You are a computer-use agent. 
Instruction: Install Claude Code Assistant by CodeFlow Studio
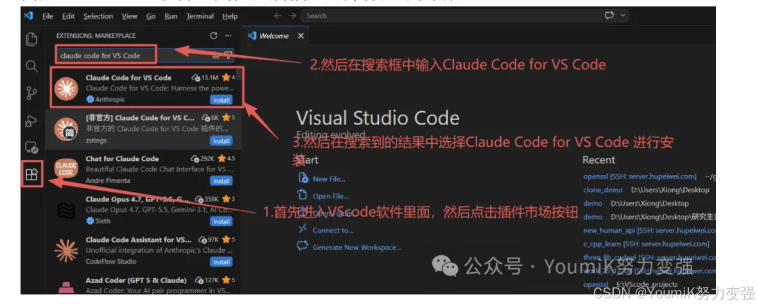coord(221,262)
